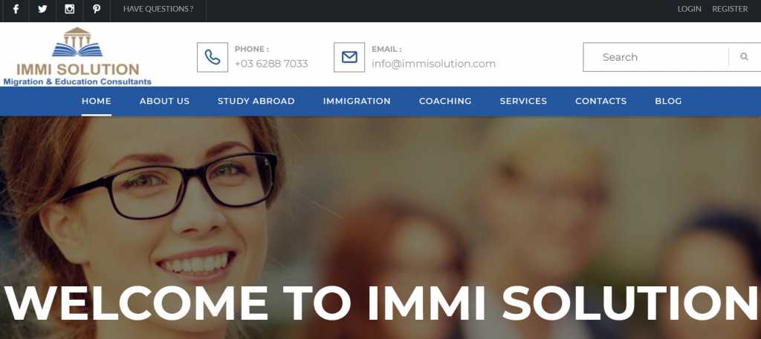Screen dimensions: 761x339
Task: Click the email envelope icon
Action: pyautogui.click(x=349, y=57)
